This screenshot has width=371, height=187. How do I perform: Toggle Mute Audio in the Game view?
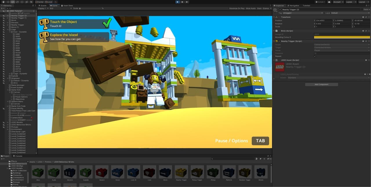point(251,8)
